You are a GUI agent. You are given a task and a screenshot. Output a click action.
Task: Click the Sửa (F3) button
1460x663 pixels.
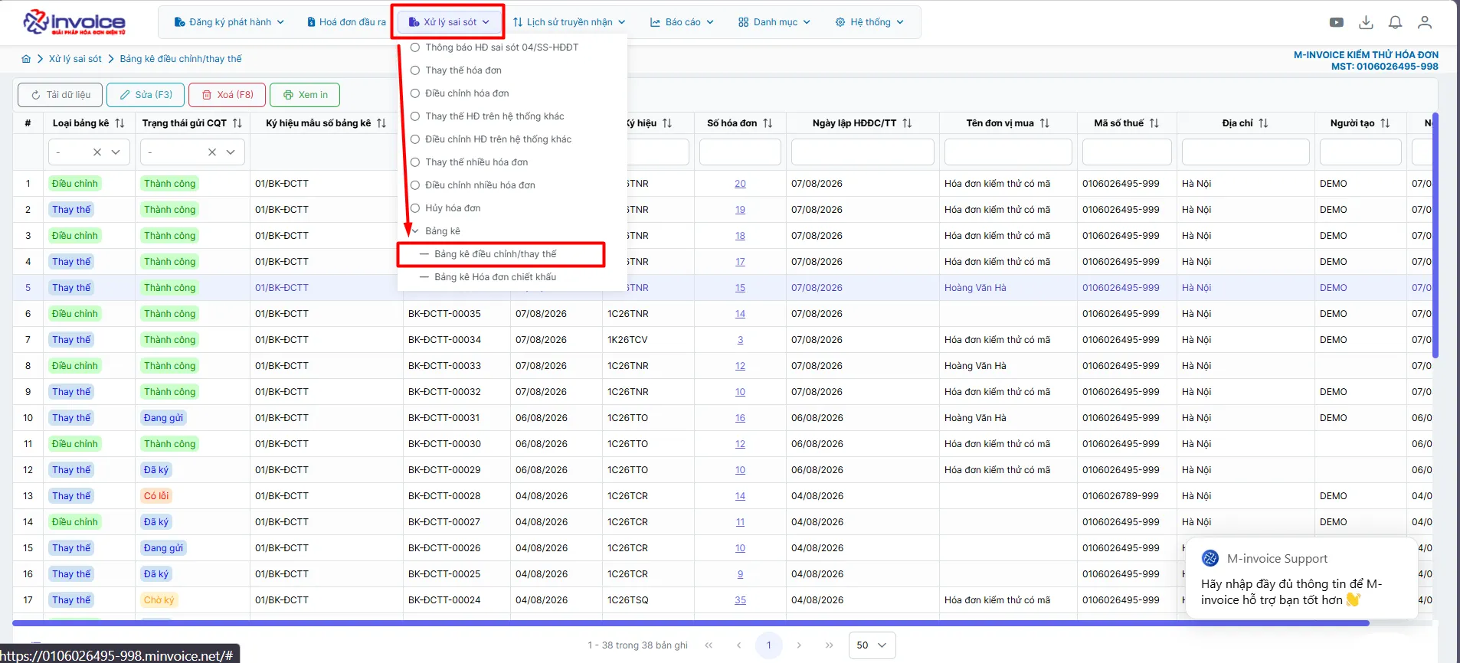pyautogui.click(x=146, y=95)
